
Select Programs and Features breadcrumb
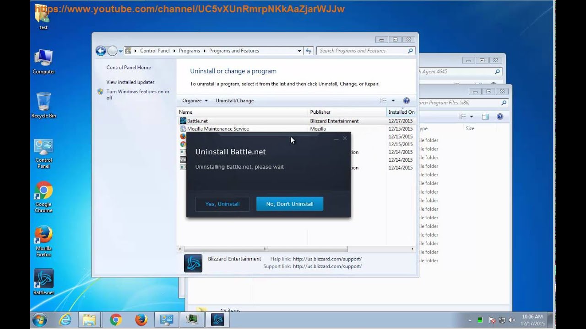coord(234,51)
